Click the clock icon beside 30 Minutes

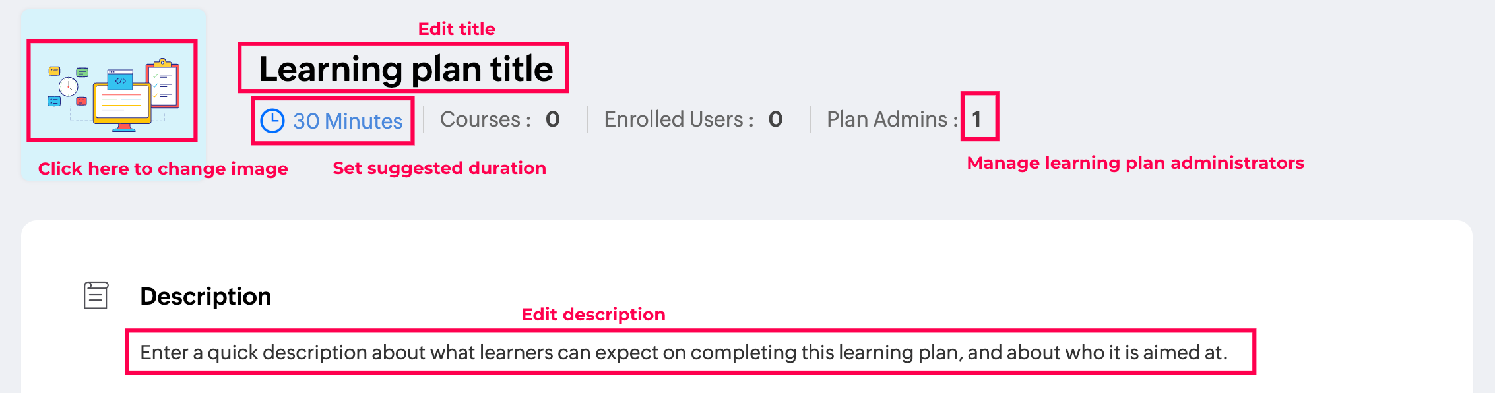point(272,121)
